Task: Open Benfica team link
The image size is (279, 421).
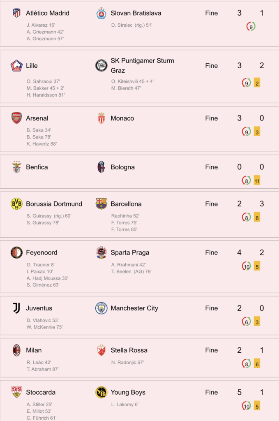Action: pyautogui.click(x=37, y=167)
